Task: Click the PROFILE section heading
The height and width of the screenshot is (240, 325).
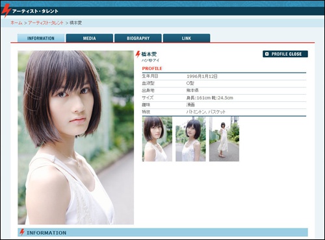Action: [152, 69]
